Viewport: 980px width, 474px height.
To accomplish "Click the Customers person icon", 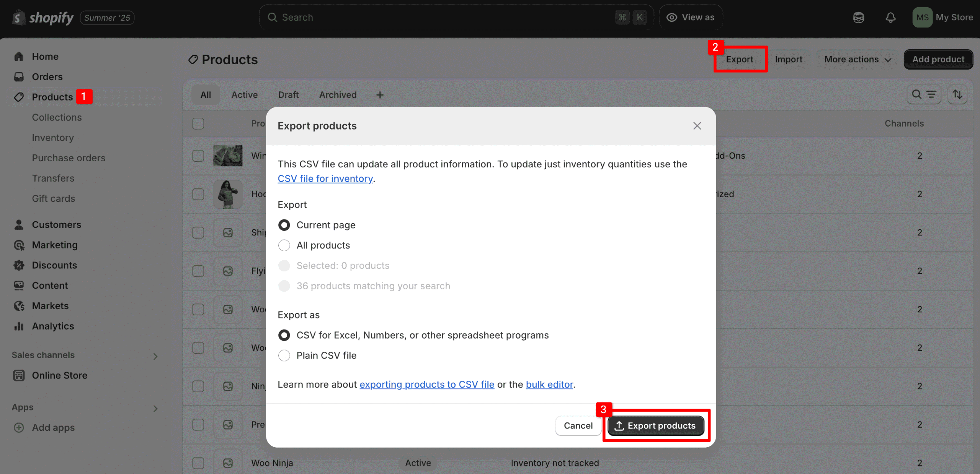I will 19,225.
